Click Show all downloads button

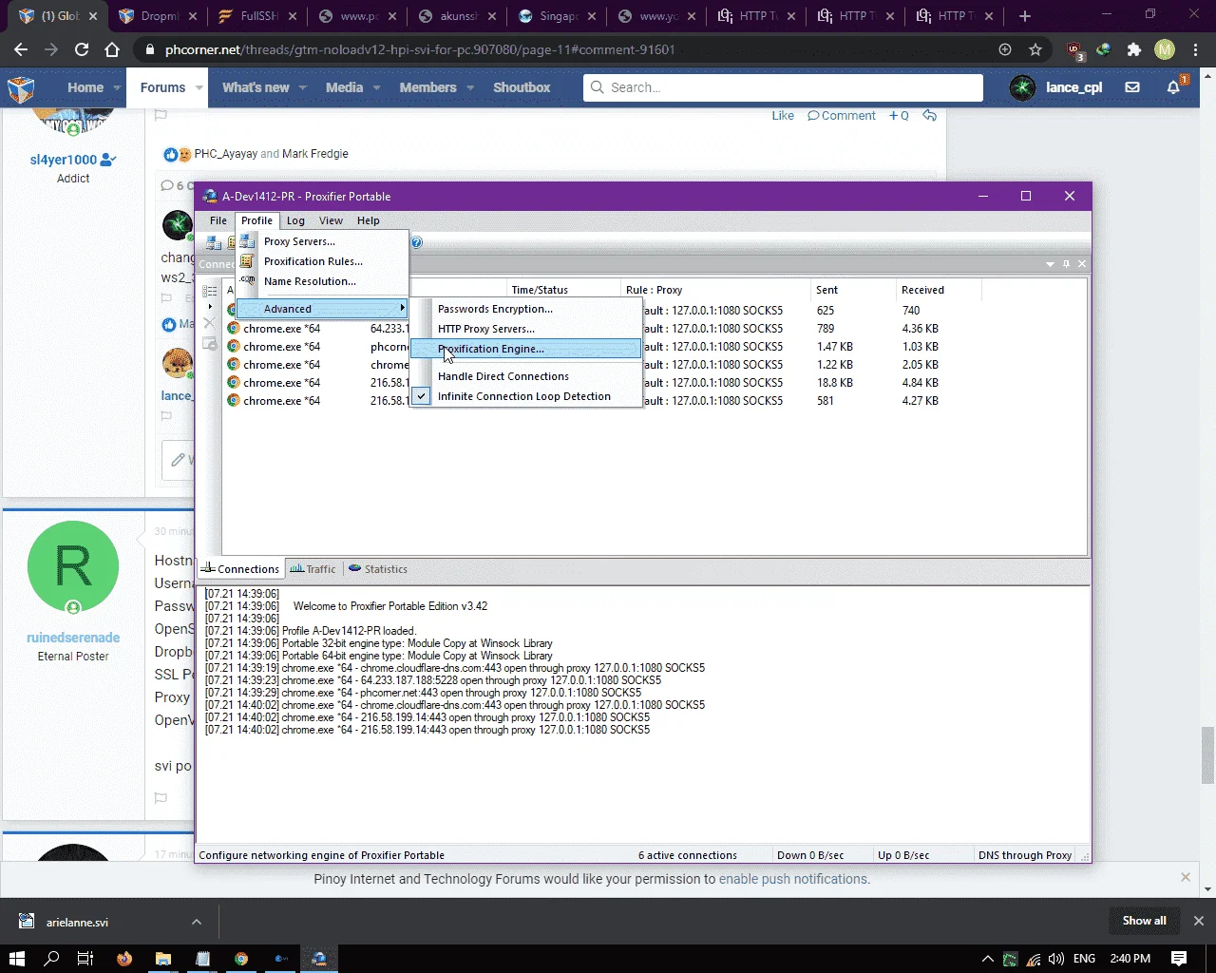(1144, 921)
